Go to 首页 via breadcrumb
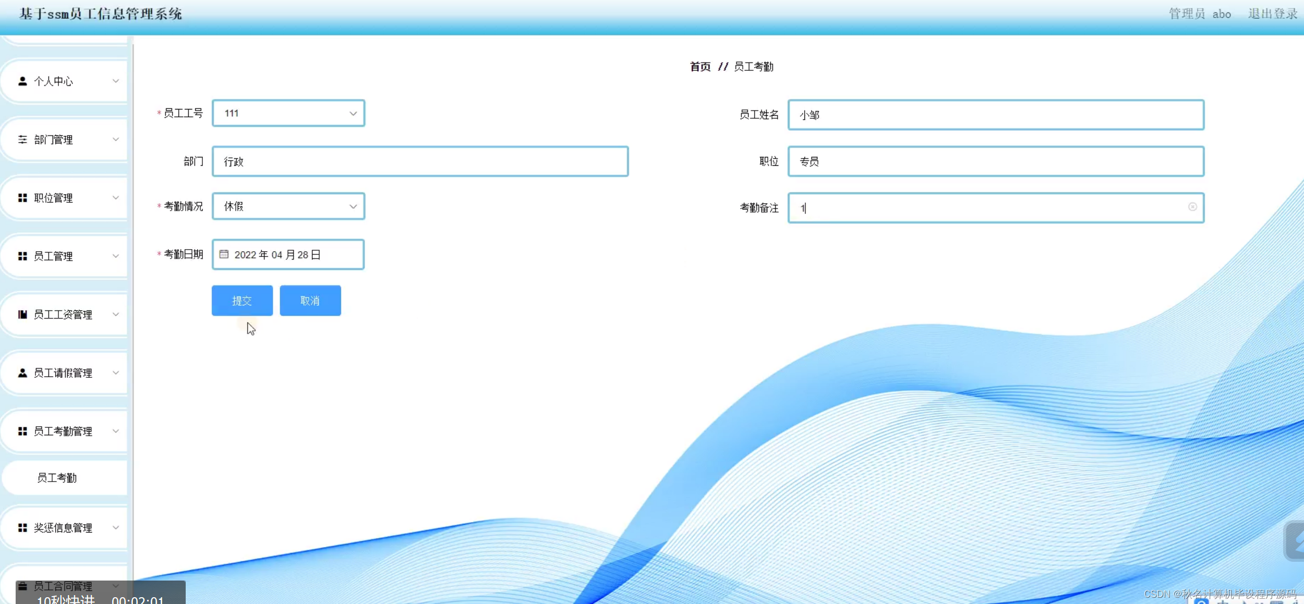This screenshot has width=1304, height=604. tap(700, 67)
